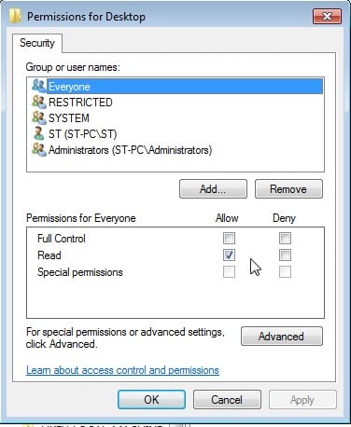Screen dimensions: 351x427
Task: Check Deny for Full Control
Action: 285,239
